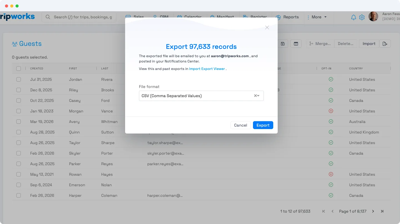400x224 pixels.
Task: Click the parker.reyes@exa… email cell
Action: [165, 164]
